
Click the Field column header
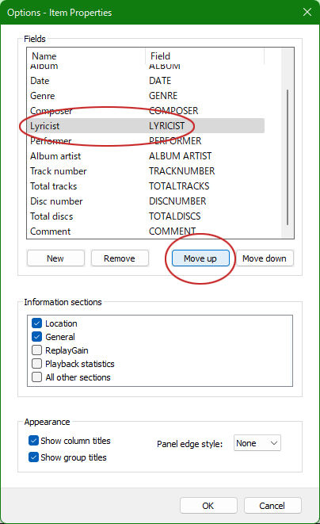205,55
